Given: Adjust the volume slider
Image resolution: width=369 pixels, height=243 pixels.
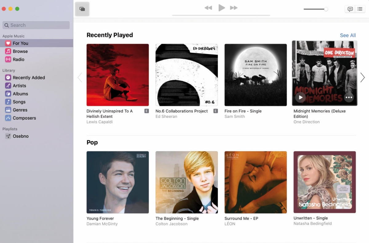Looking at the screenshot, I should (x=316, y=9).
